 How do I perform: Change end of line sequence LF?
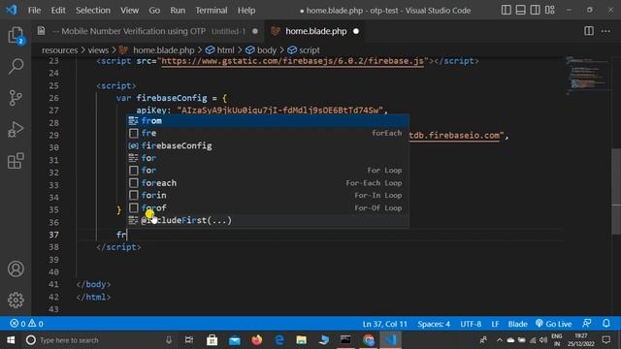point(495,324)
